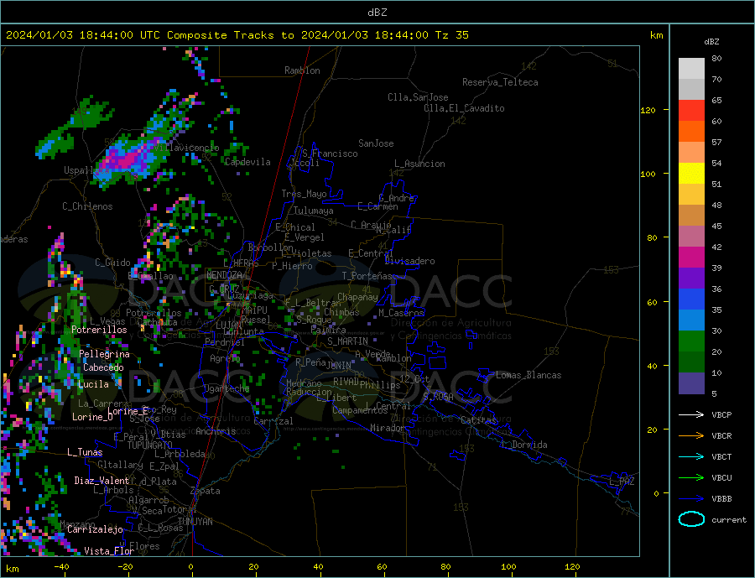Select the bright yellow legend swatch
The width and height of the screenshot is (755, 578).
[691, 174]
